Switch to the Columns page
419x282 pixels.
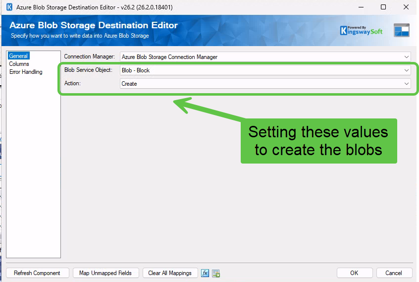[x=19, y=64]
